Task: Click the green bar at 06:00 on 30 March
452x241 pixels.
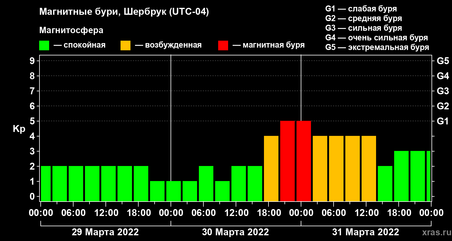Action: pos(206,183)
